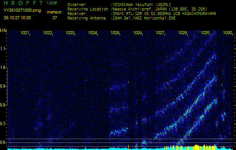Click the 'Ovserver' field label

(77, 4)
